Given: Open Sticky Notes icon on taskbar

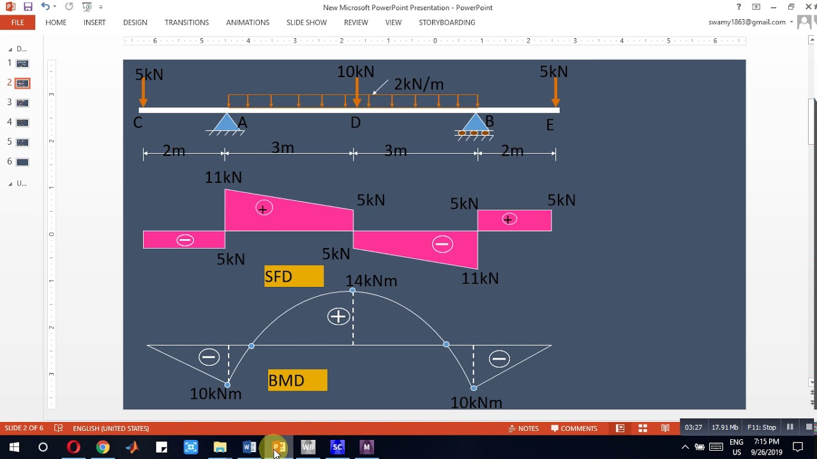Looking at the screenshot, I should (161, 447).
